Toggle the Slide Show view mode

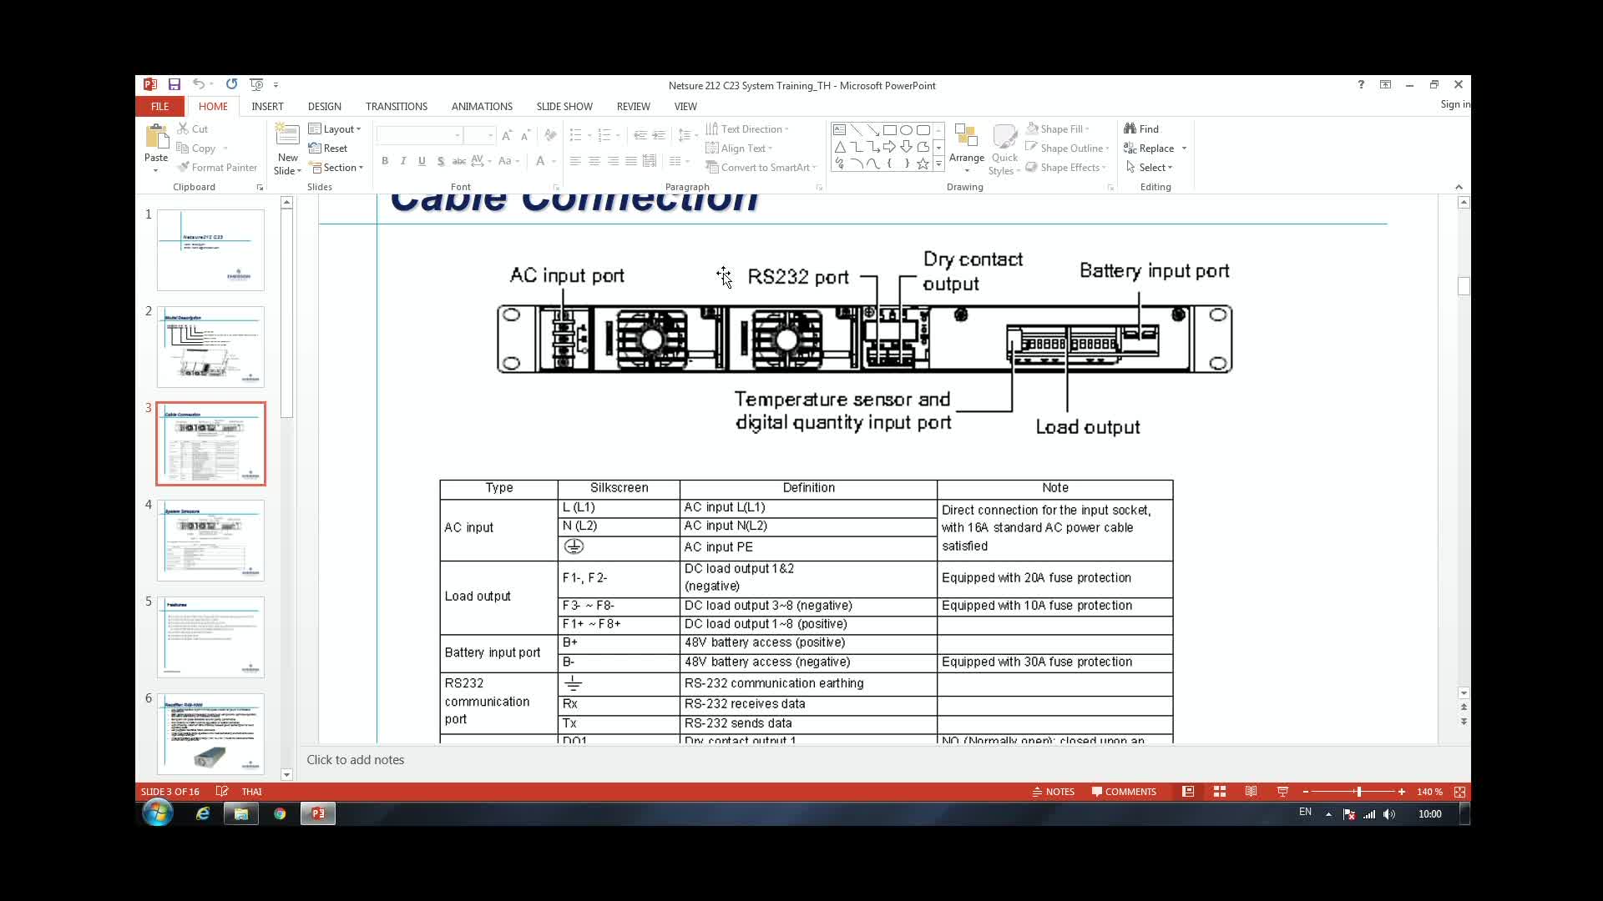coord(1281,791)
